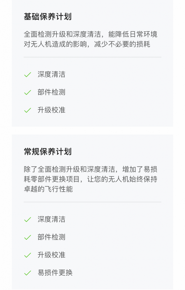Viewport: 185px width, 290px height.
Task: Click 升级校准 text in 基础保养计划 card
Action: (x=51, y=110)
